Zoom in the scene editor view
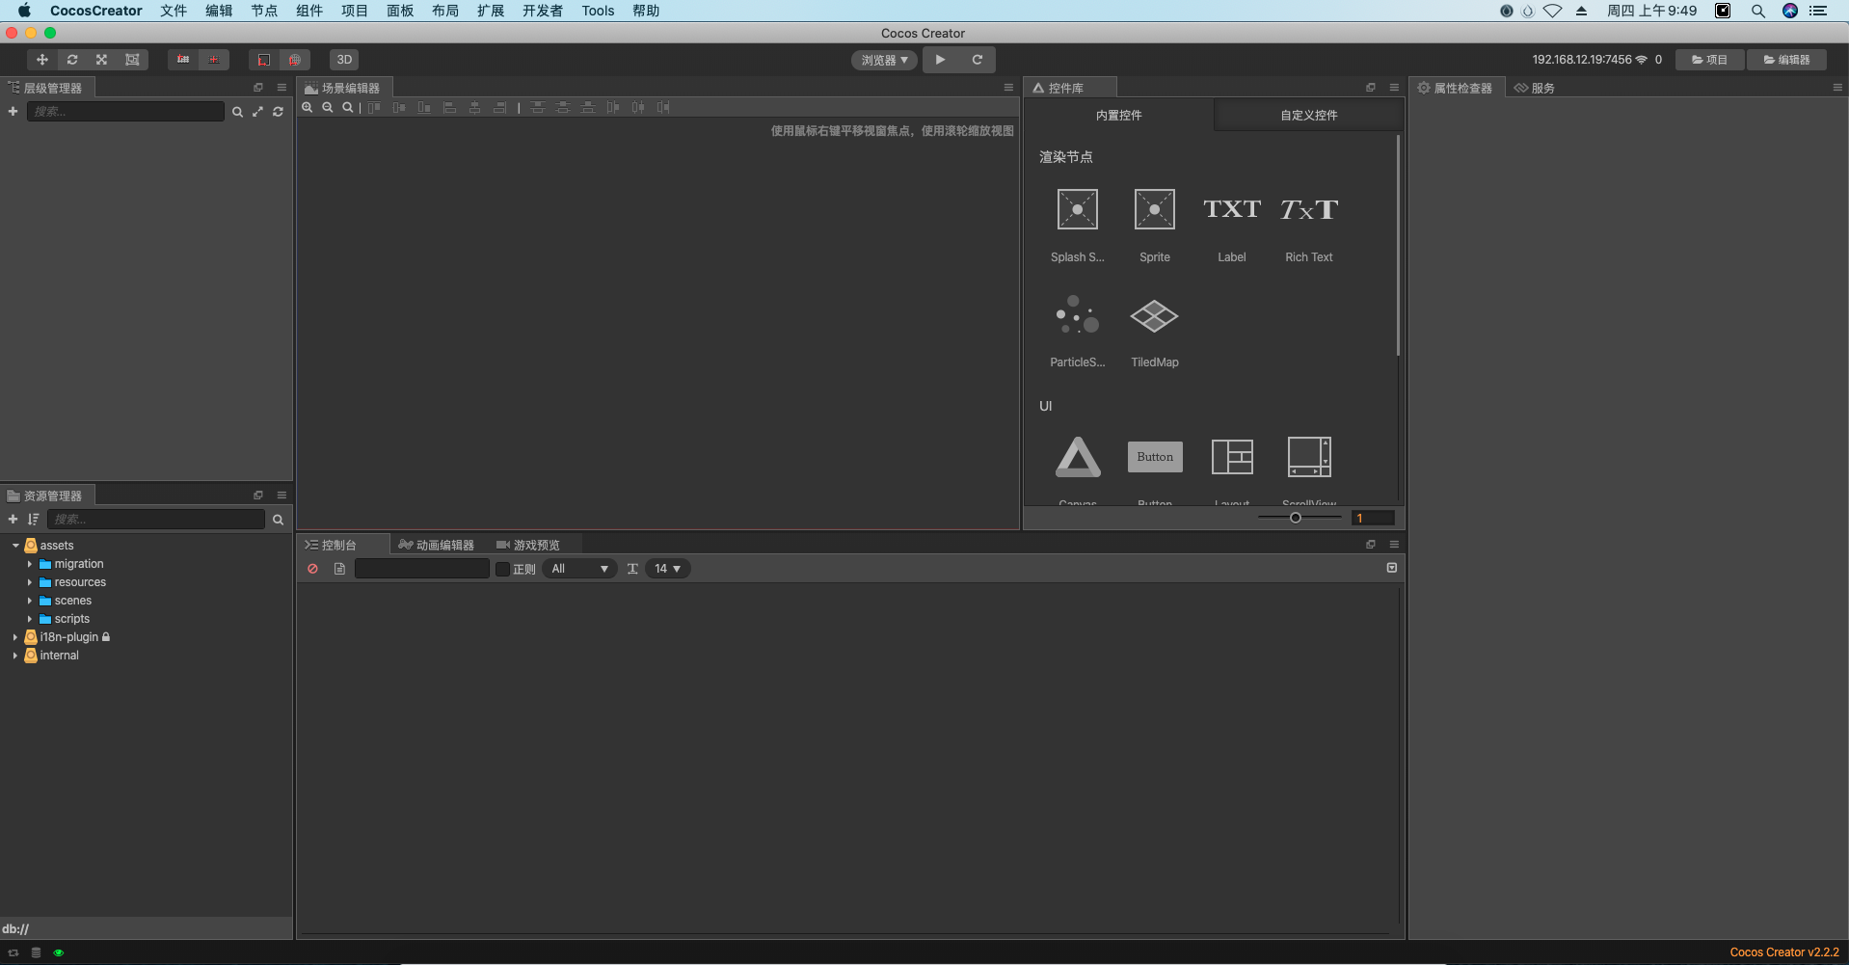1849x965 pixels. pos(308,107)
